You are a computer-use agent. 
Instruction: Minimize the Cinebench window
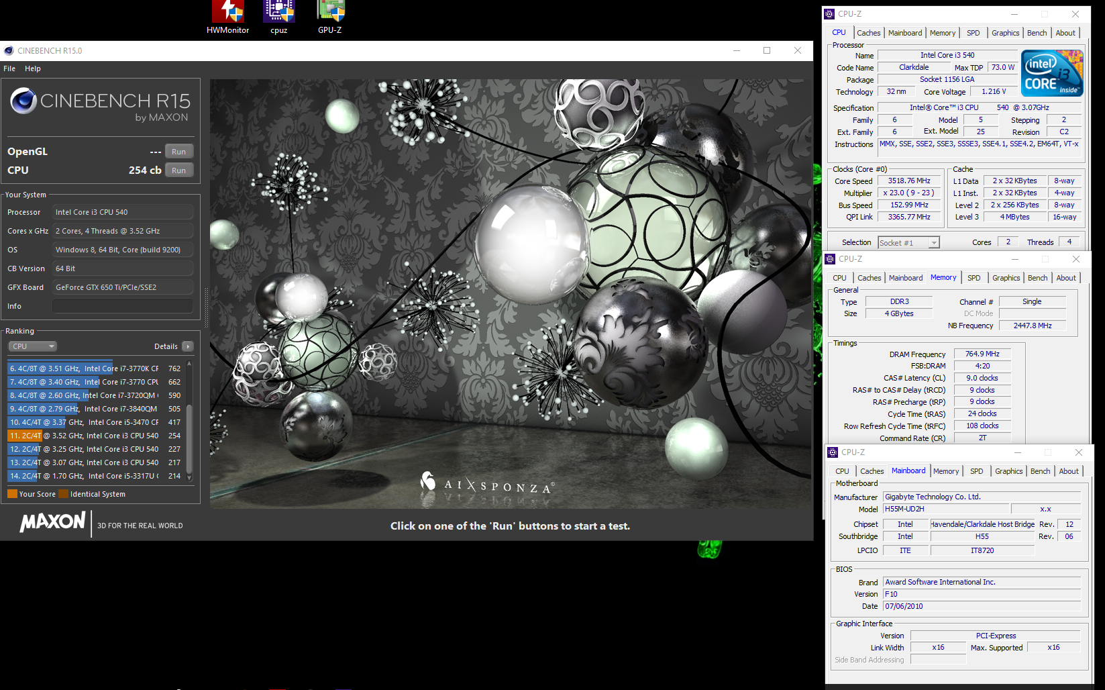[737, 50]
